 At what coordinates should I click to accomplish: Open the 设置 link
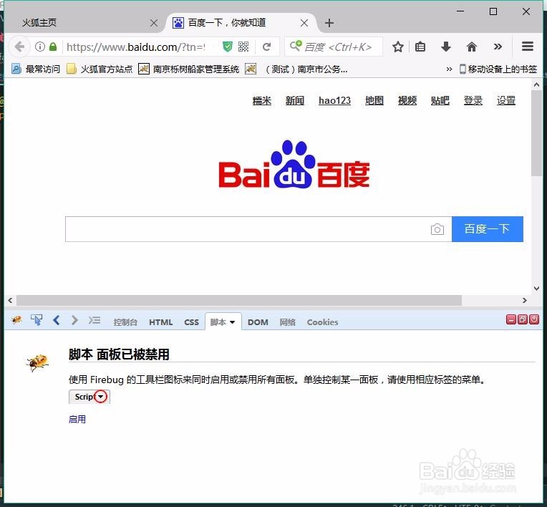click(506, 100)
